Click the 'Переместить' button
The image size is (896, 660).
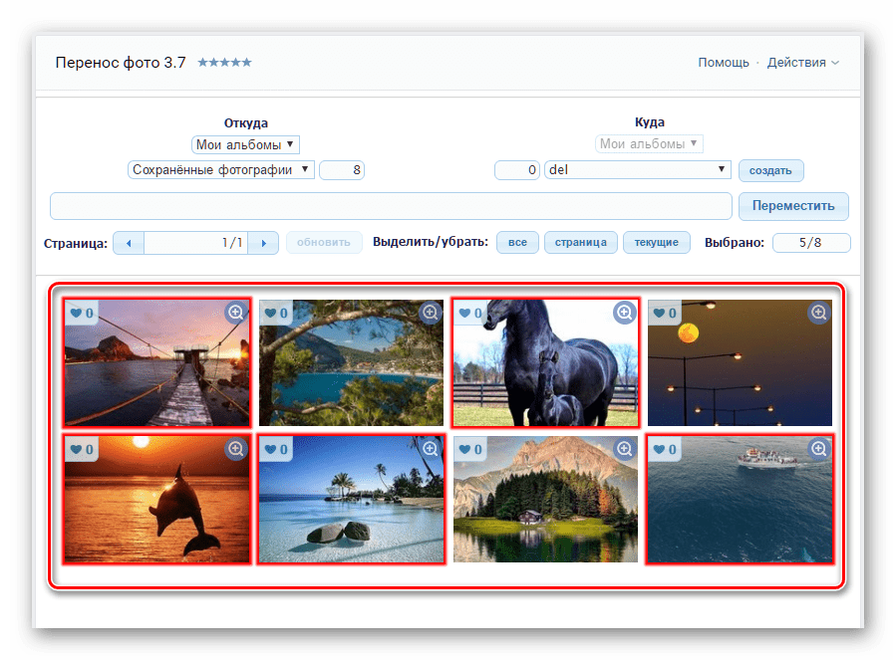click(x=793, y=206)
